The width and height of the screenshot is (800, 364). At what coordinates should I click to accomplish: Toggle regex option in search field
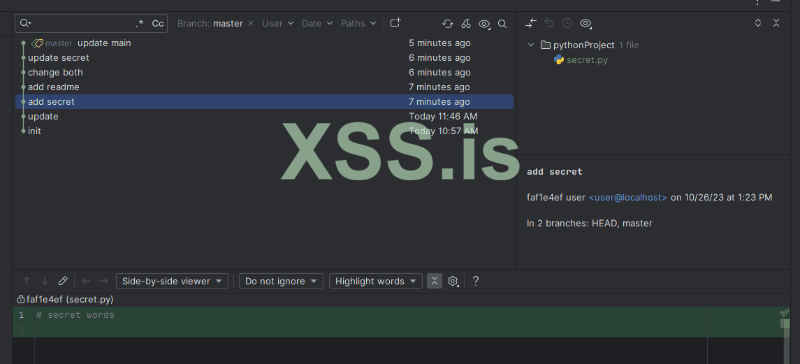point(139,24)
